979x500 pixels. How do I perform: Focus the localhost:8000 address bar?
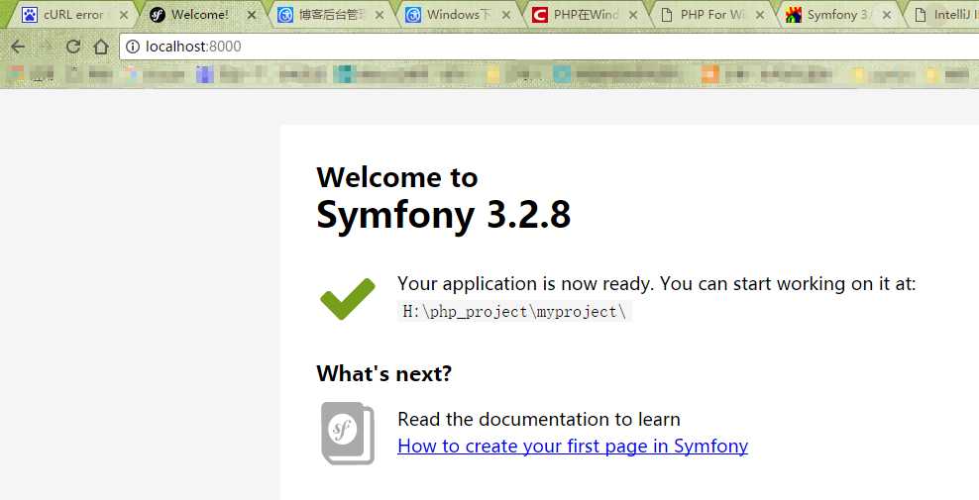[549, 47]
